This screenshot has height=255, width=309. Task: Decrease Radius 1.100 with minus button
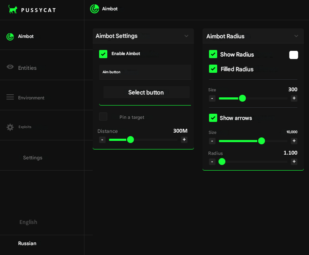212,162
